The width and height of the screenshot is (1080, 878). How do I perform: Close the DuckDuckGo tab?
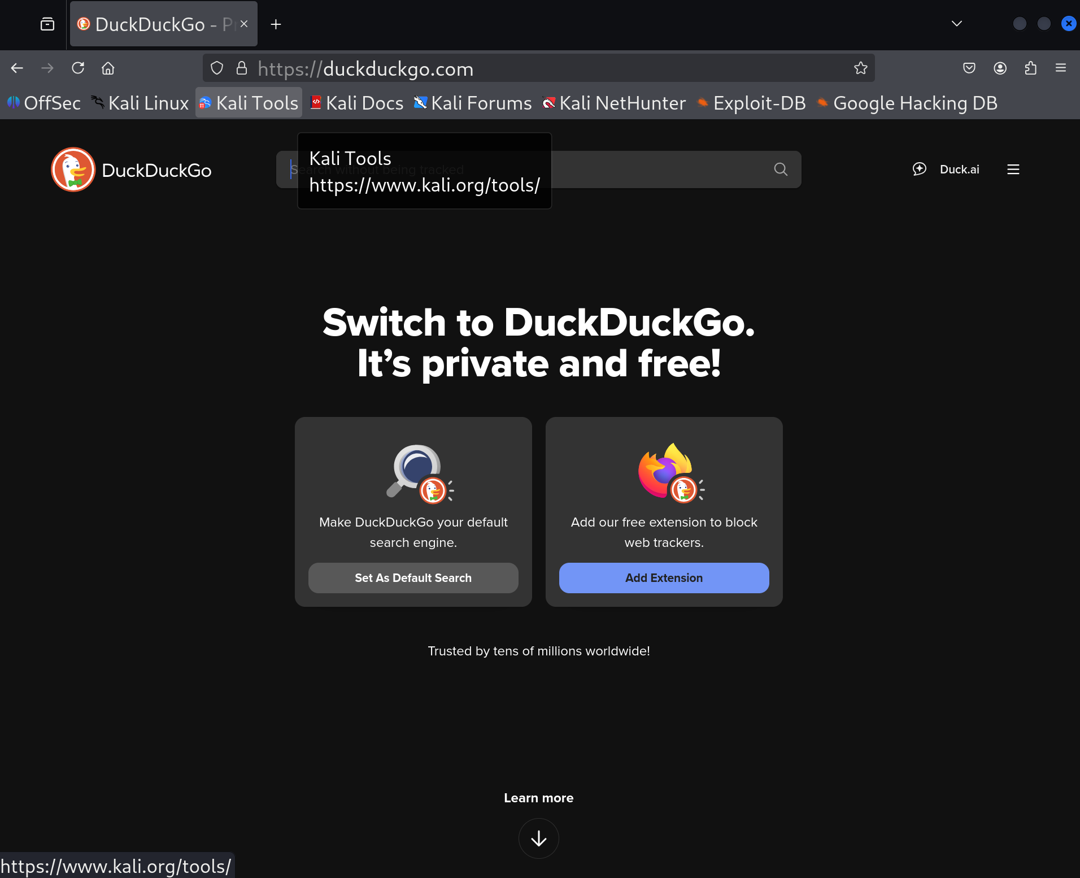[244, 24]
